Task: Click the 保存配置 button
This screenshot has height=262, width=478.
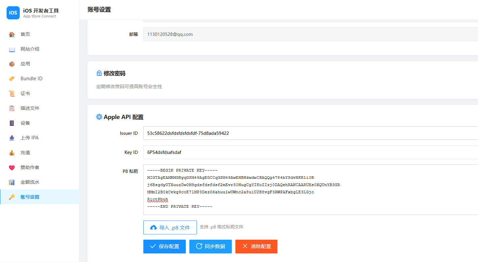Action: coord(164,247)
